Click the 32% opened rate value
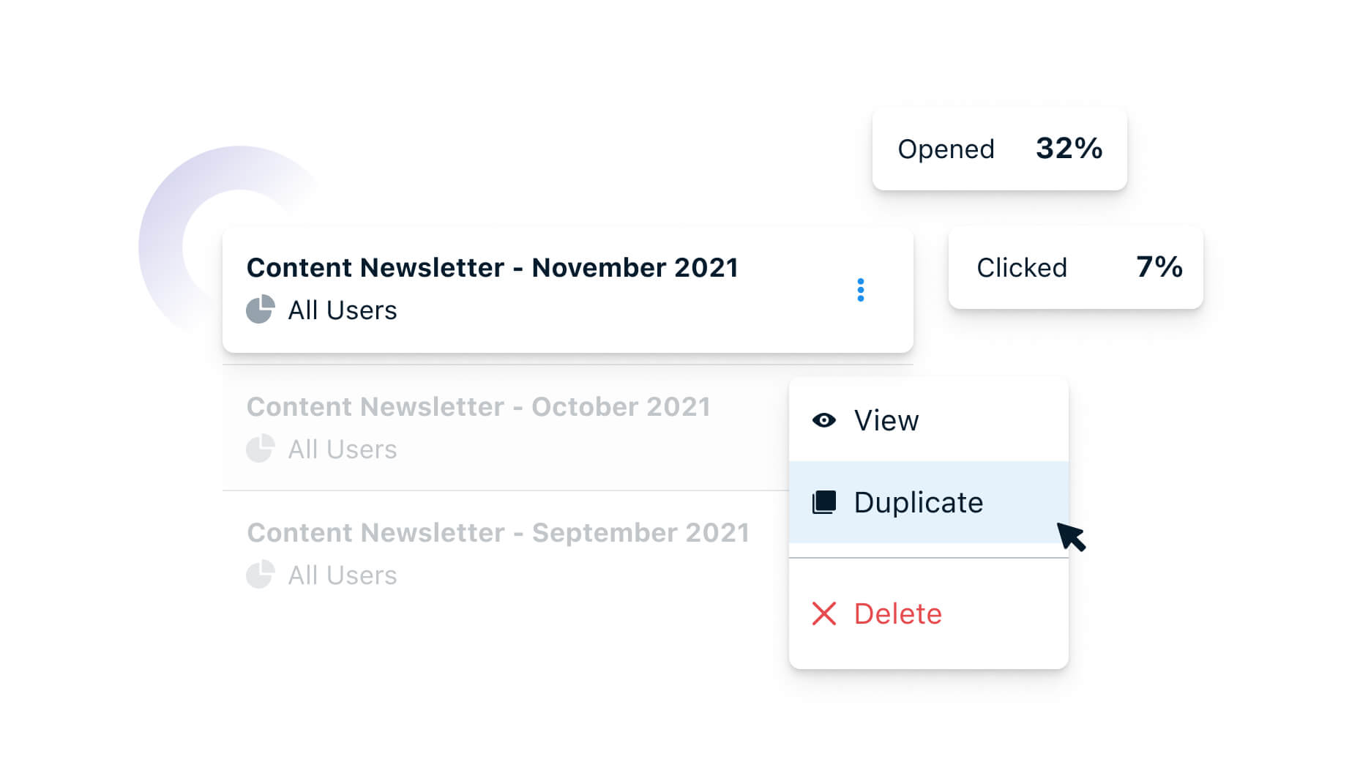The height and width of the screenshot is (776, 1360). click(1069, 149)
